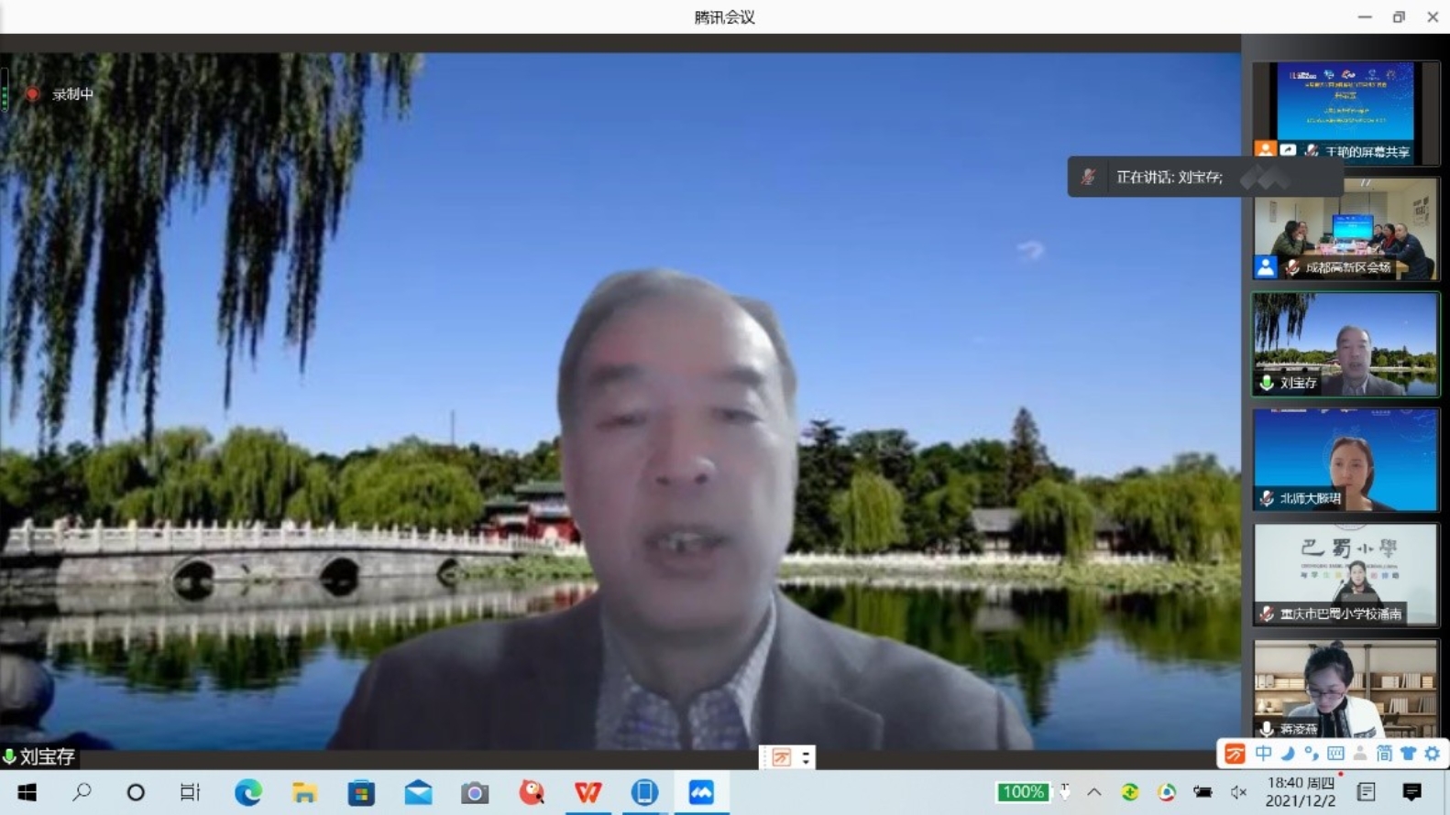Image resolution: width=1450 pixels, height=815 pixels.
Task: Open the Mail app from the taskbar
Action: pos(418,792)
